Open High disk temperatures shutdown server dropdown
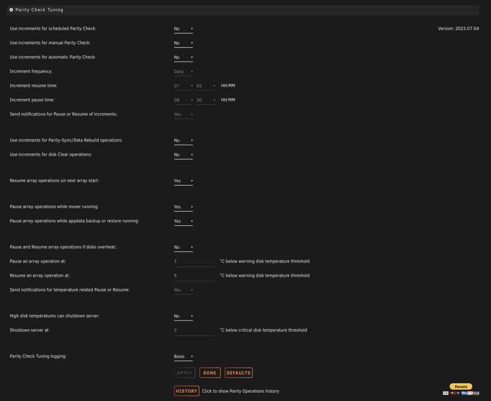The height and width of the screenshot is (401, 491). point(184,316)
